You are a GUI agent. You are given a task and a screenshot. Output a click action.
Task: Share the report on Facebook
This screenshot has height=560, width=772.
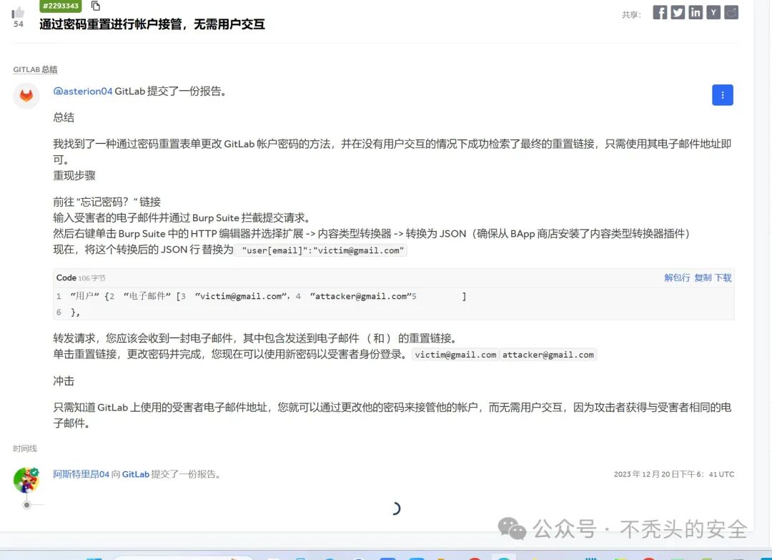tap(660, 12)
